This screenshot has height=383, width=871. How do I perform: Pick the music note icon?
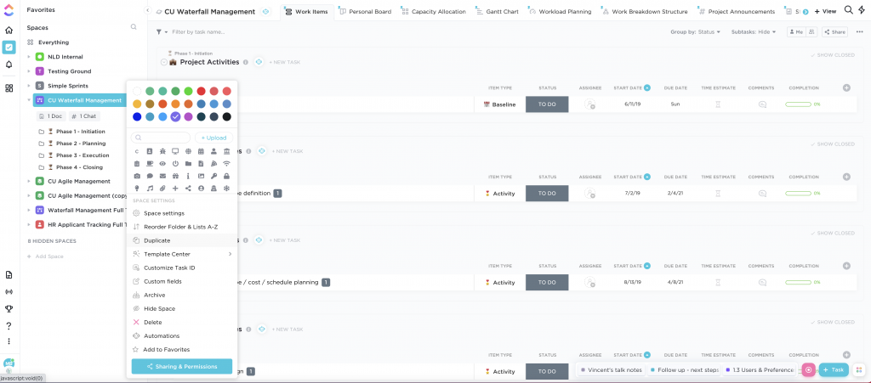(x=150, y=189)
